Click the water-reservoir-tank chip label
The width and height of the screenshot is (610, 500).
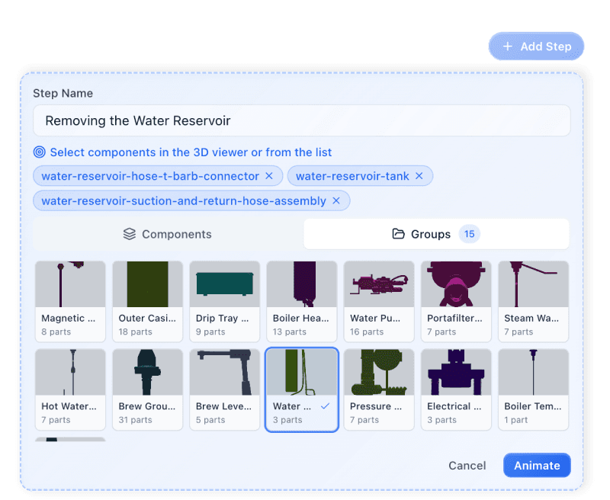point(352,176)
